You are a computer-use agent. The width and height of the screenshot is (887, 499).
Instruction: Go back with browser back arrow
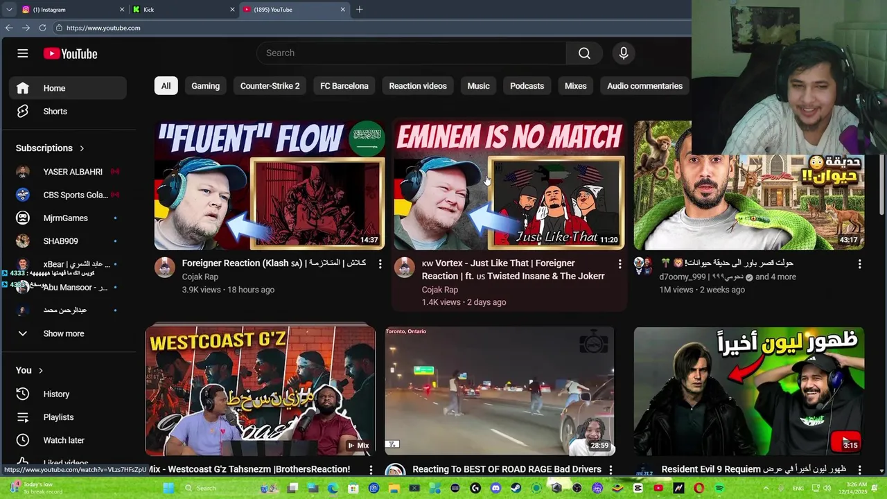click(x=9, y=28)
